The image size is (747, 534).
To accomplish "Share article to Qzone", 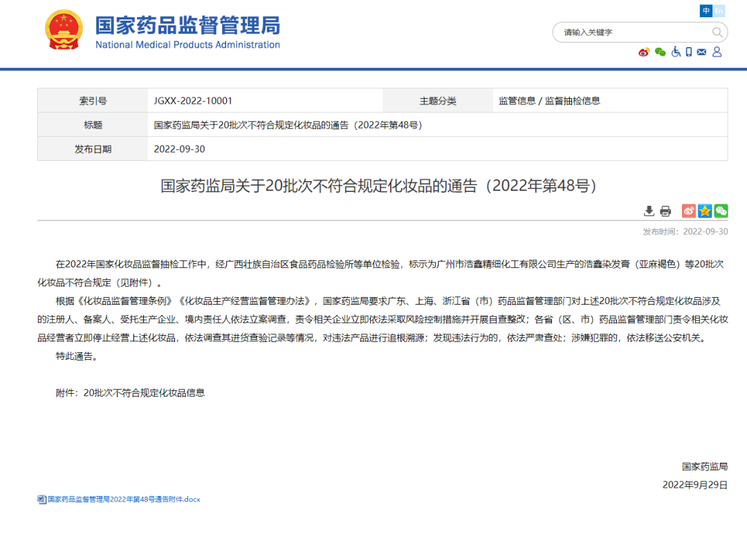I will pyautogui.click(x=705, y=211).
